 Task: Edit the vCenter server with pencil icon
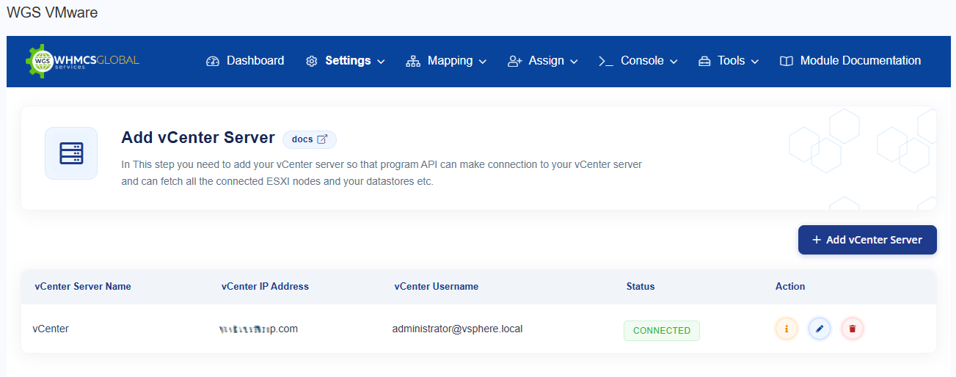coord(820,329)
